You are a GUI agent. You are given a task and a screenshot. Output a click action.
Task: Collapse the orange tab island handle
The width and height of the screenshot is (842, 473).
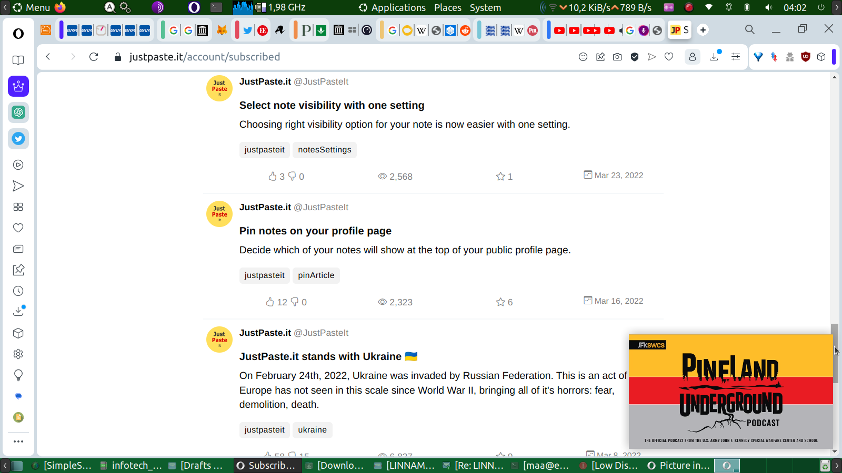coord(295,30)
